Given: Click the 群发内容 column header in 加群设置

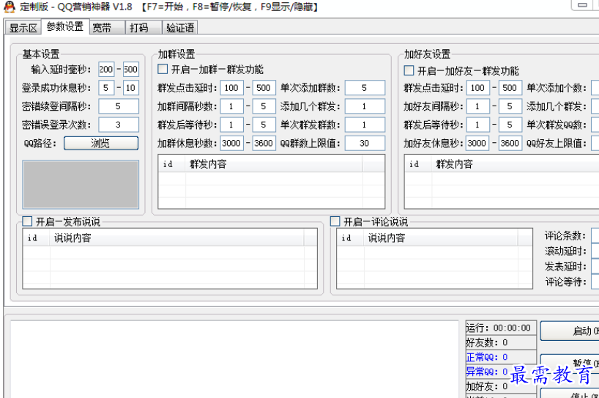Looking at the screenshot, I should click(274, 164).
